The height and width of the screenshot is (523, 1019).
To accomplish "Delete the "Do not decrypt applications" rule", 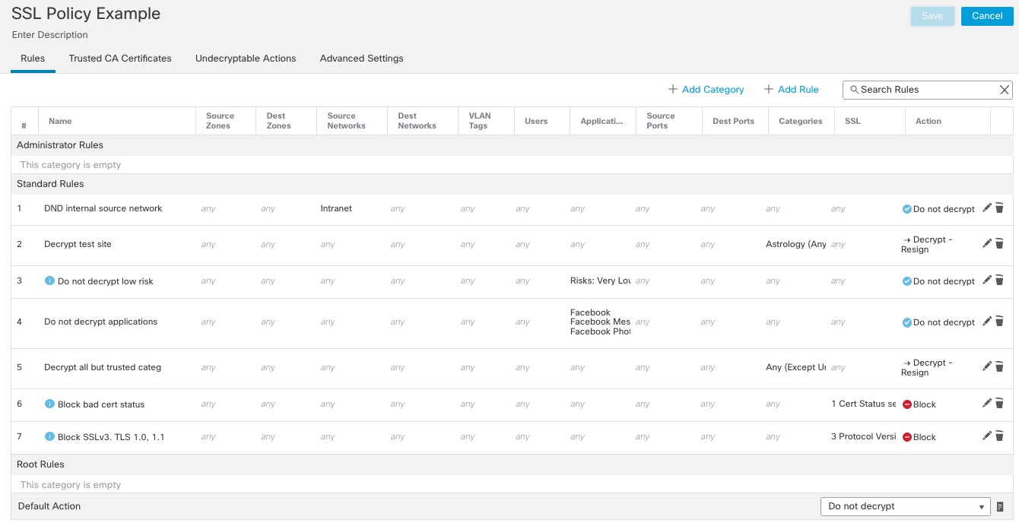I will 999,321.
